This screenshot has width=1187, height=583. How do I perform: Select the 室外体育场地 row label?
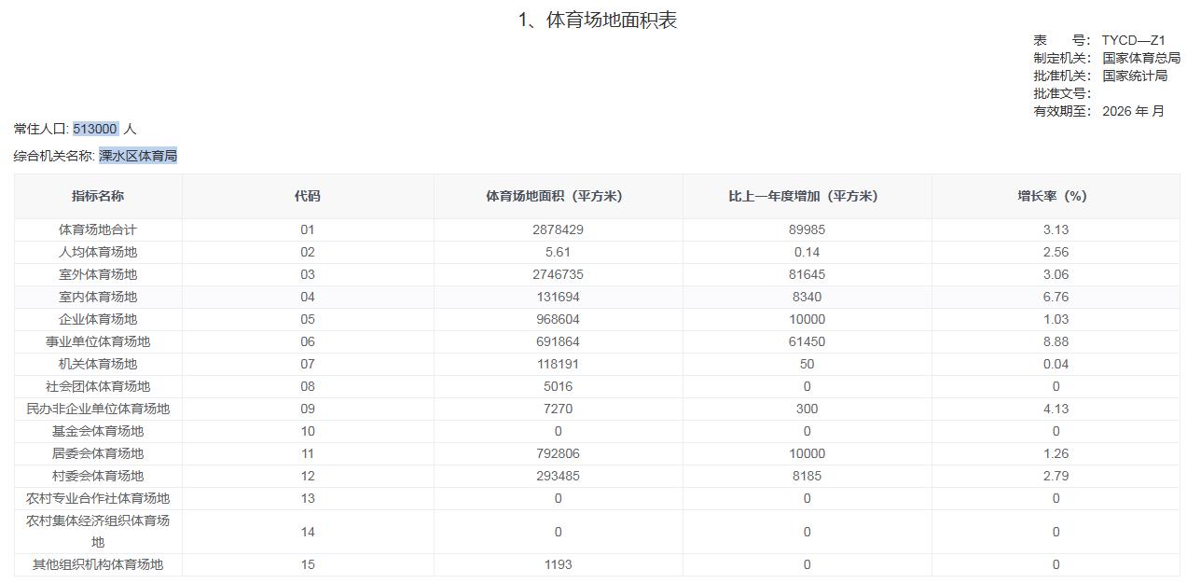(98, 274)
